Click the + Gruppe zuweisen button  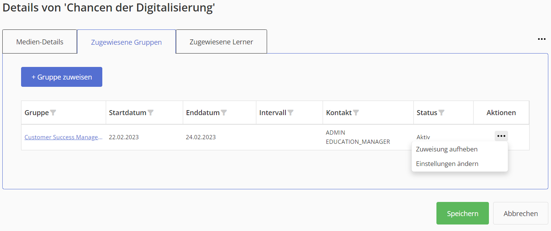[x=62, y=77]
